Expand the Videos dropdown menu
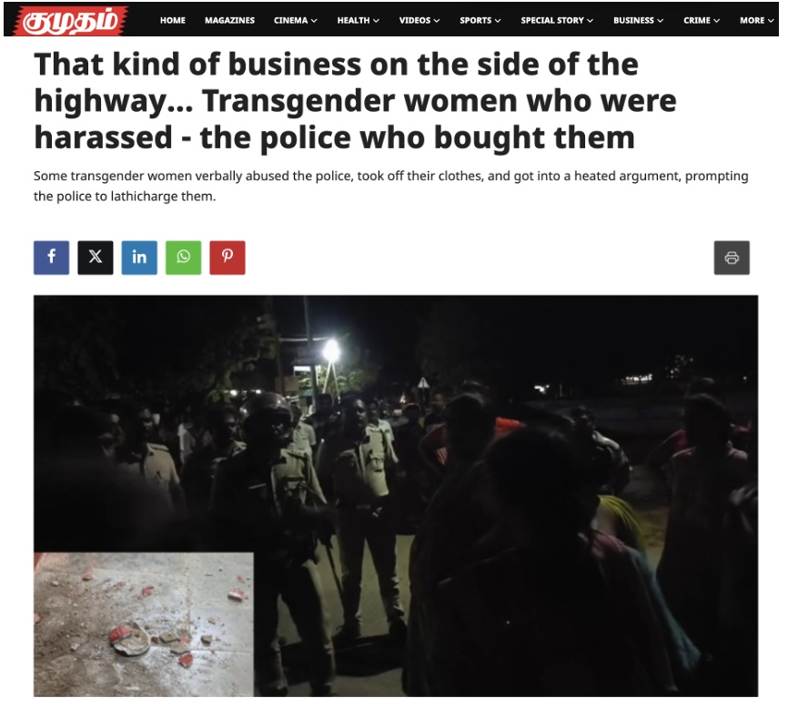The image size is (788, 708). pyautogui.click(x=419, y=21)
